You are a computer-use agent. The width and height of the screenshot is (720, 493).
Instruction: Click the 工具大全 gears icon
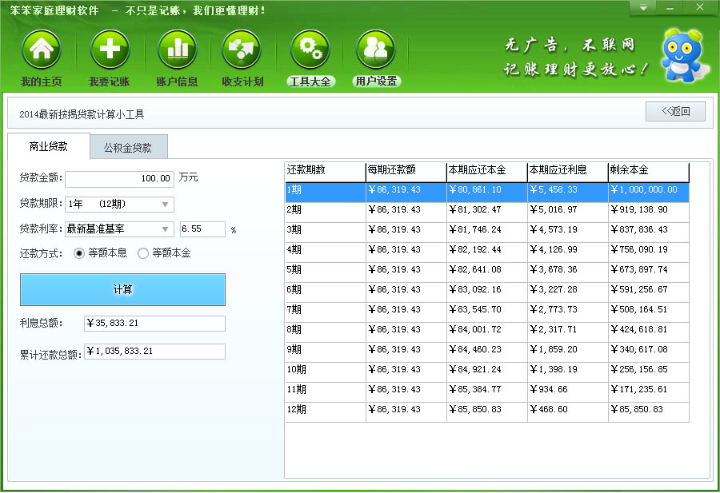[x=310, y=51]
